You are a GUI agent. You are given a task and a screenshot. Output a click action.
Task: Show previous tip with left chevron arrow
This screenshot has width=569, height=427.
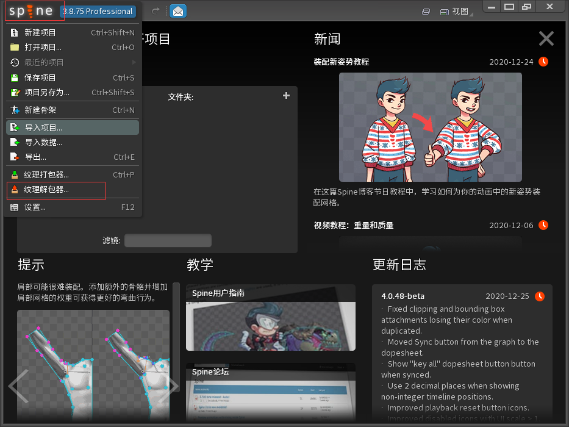click(x=18, y=386)
